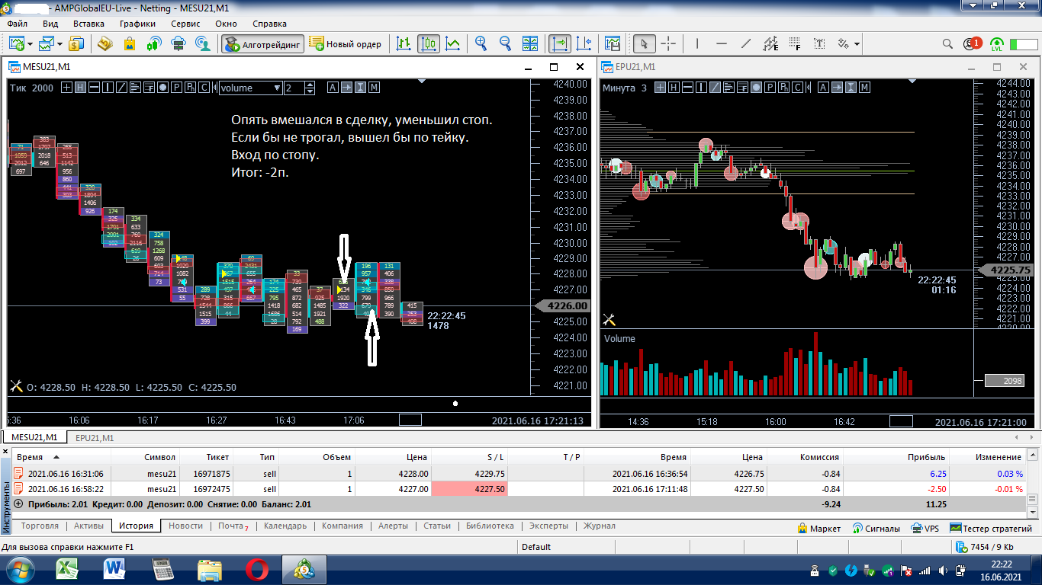Open the Market Watch toolbar icon
Viewport: 1042px width, 585px height.
pos(47,43)
